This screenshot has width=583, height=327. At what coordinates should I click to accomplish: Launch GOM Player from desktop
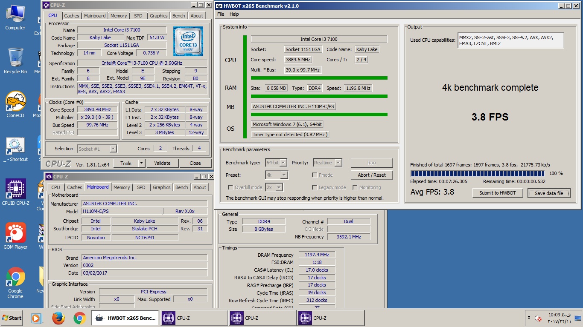point(15,235)
